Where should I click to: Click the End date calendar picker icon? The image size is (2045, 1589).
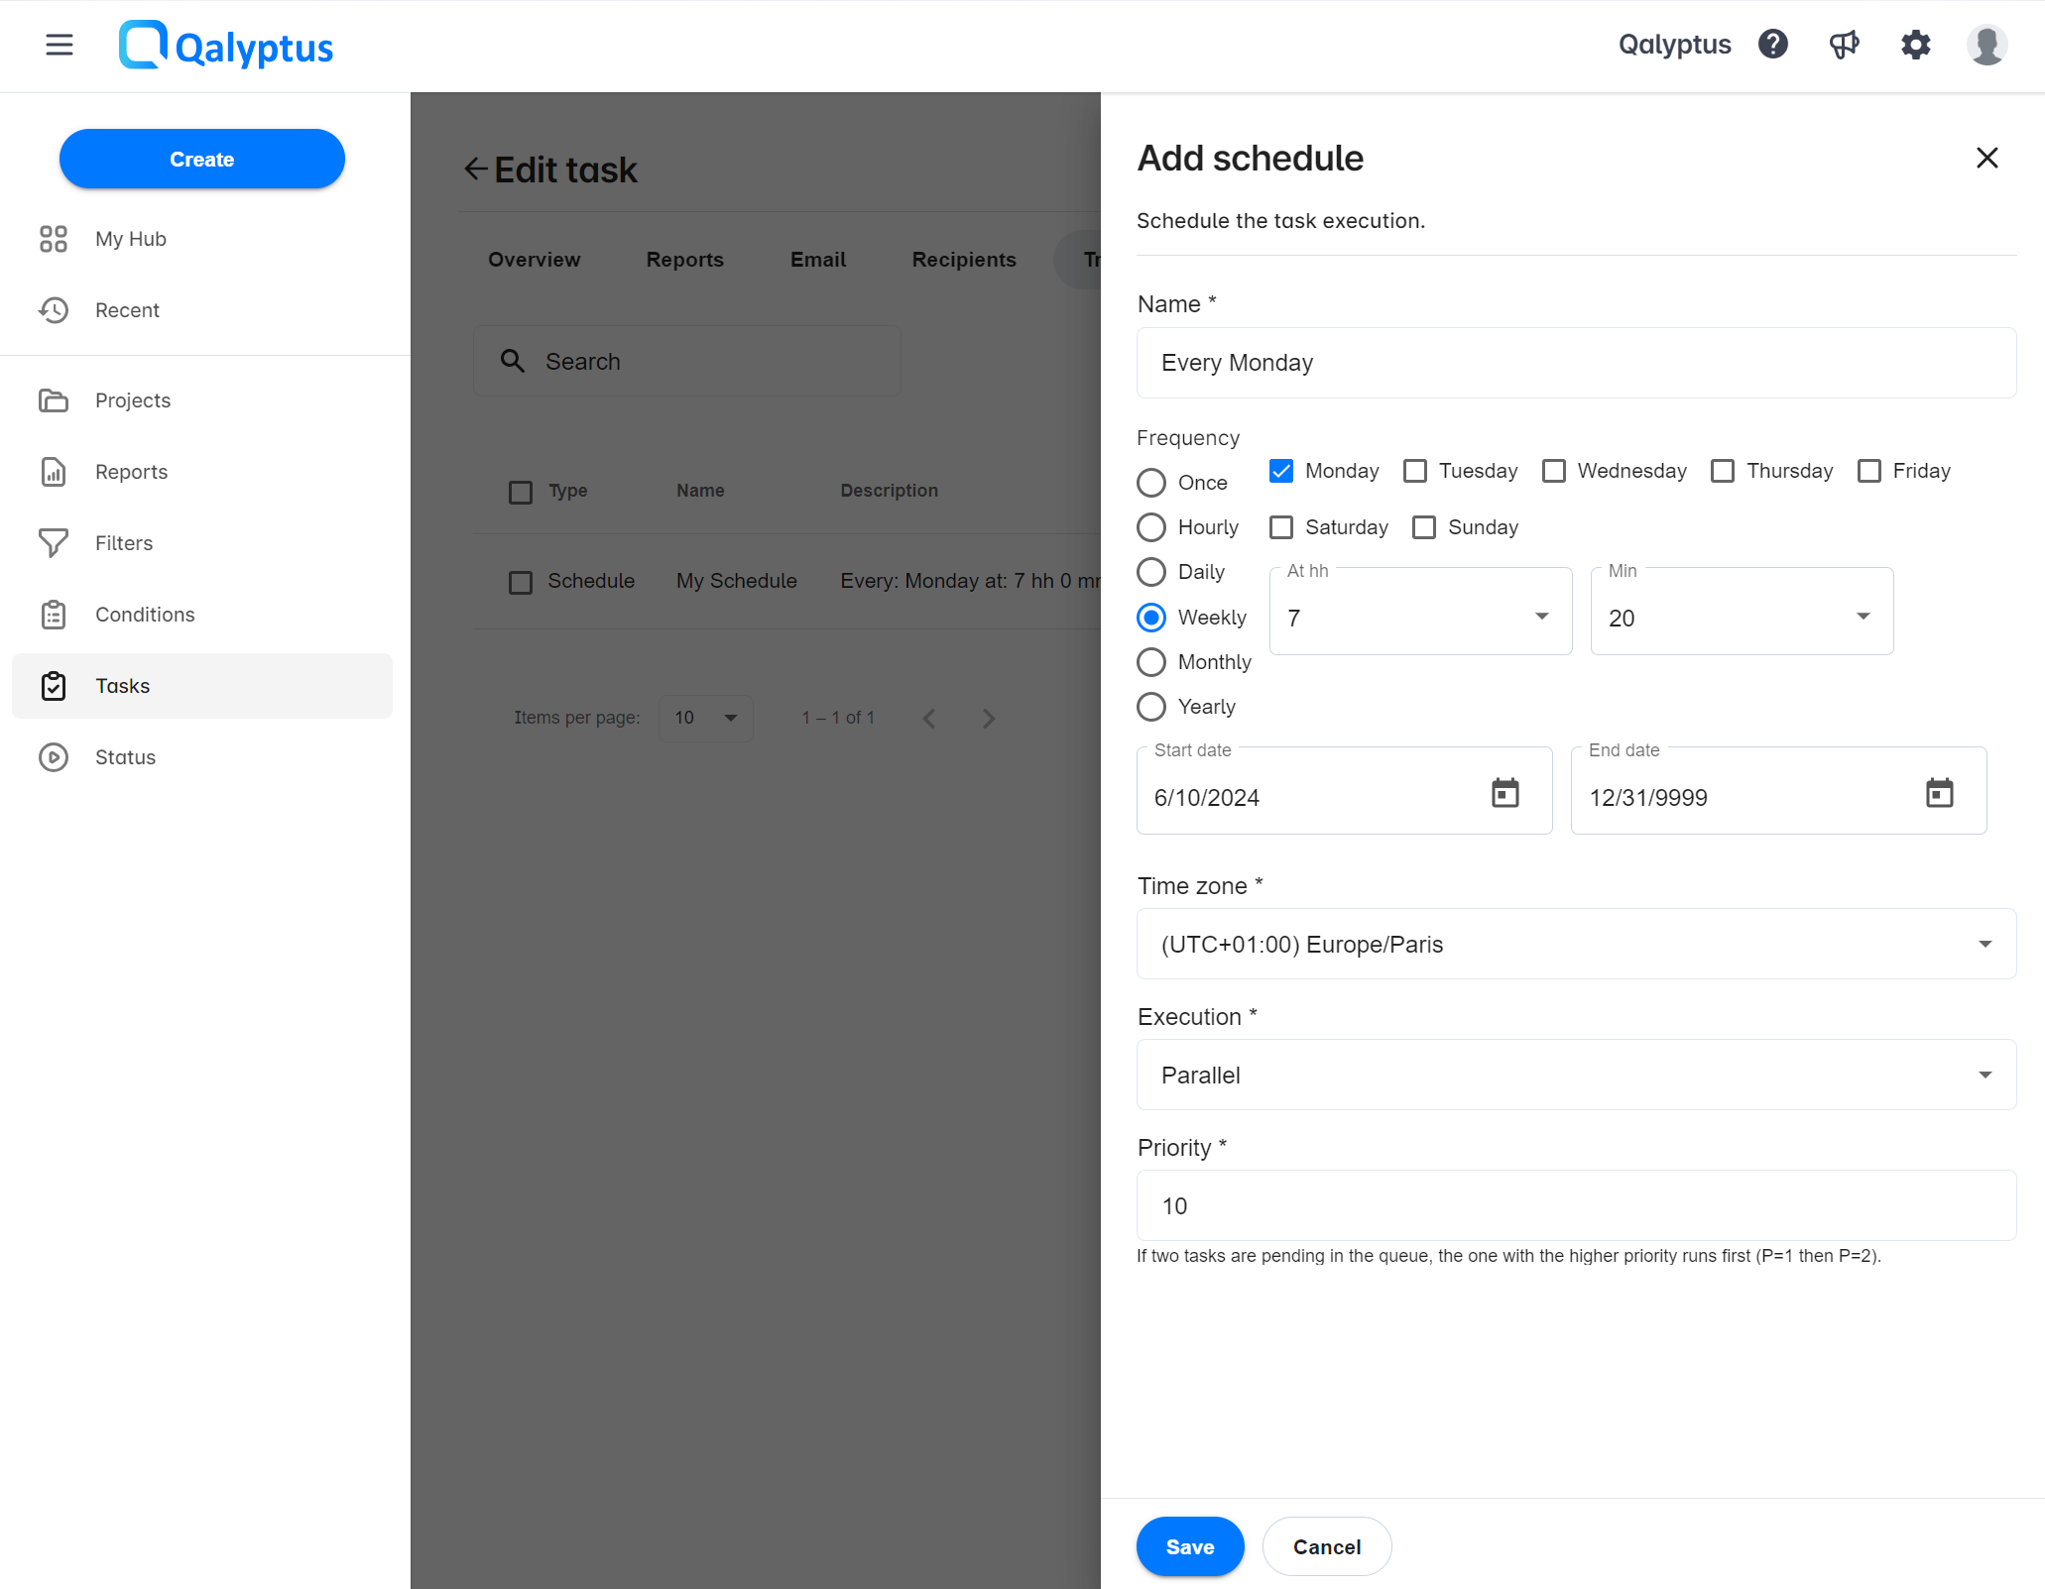pyautogui.click(x=1941, y=791)
